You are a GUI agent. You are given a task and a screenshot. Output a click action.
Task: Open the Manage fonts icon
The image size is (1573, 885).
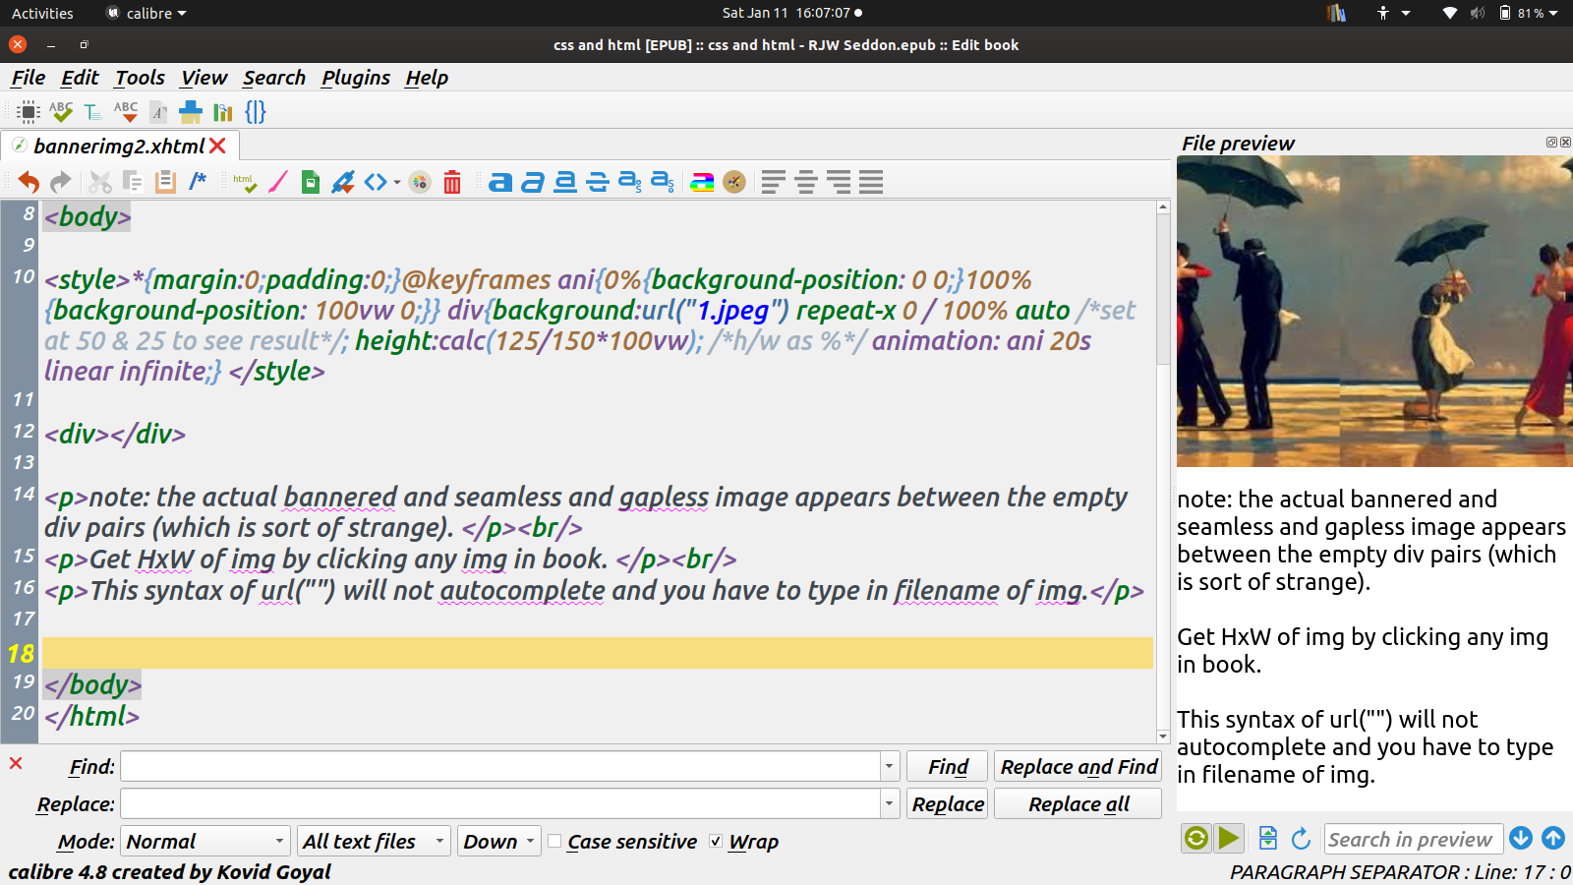tap(158, 112)
